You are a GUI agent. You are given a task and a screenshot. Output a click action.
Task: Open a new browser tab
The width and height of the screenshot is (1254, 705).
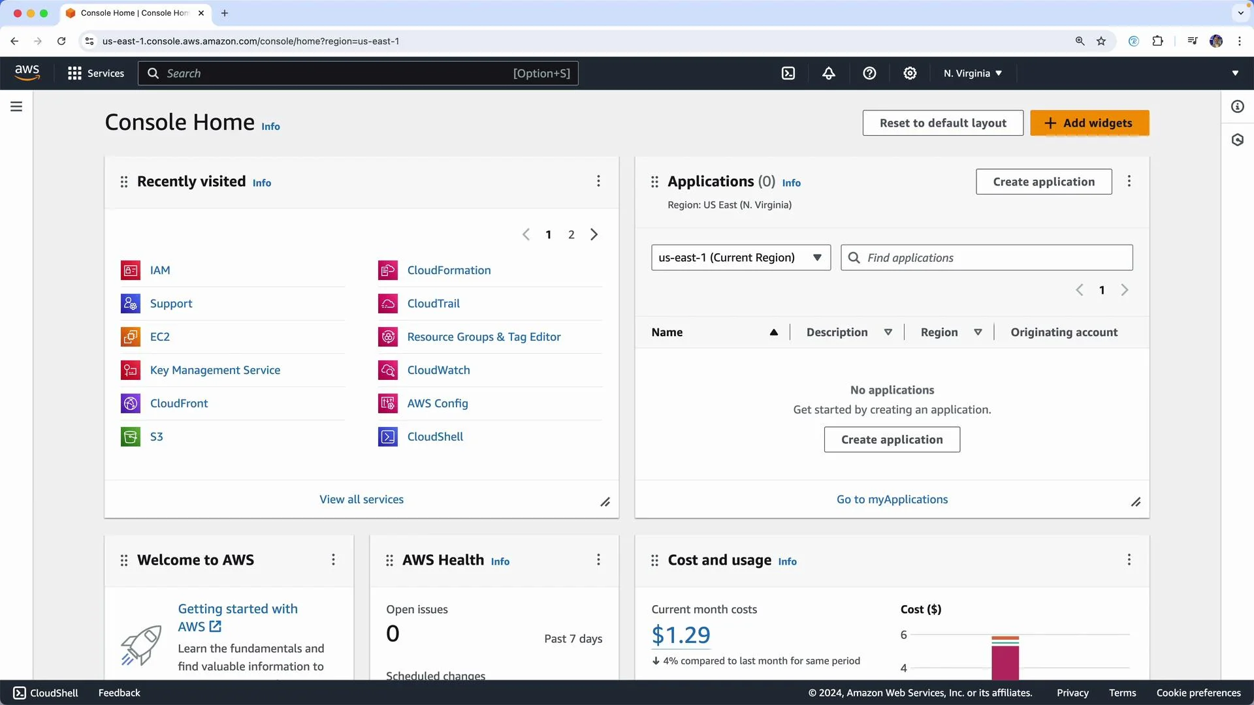225,13
